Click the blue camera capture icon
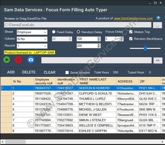The height and width of the screenshot is (145, 165). pyautogui.click(x=31, y=60)
